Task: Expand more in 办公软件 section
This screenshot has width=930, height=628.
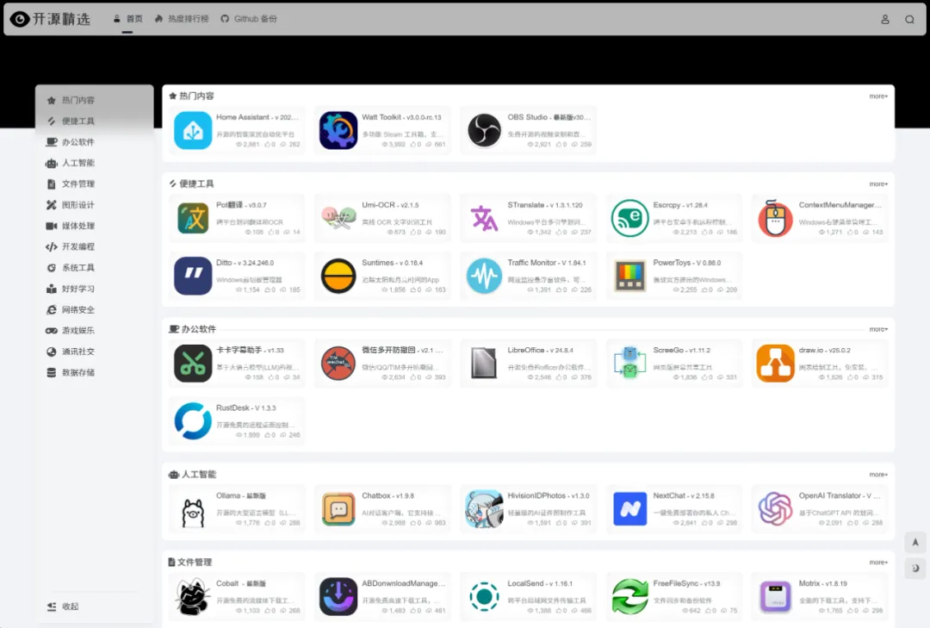Action: click(x=878, y=329)
